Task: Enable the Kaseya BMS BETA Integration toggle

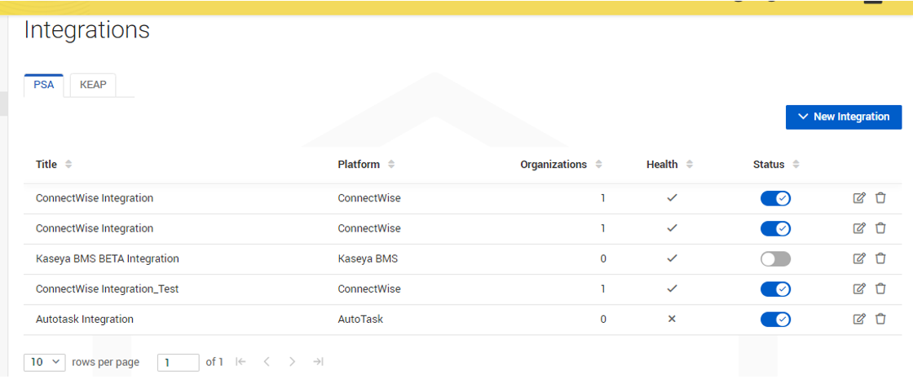Action: (x=775, y=258)
